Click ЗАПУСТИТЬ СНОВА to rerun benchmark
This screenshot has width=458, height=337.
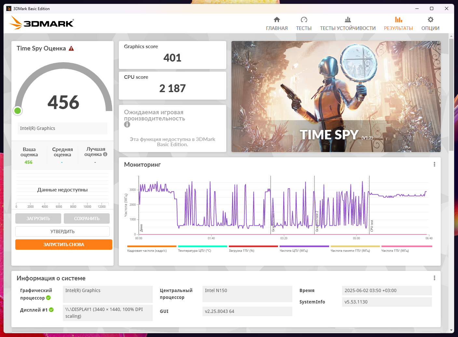(64, 245)
